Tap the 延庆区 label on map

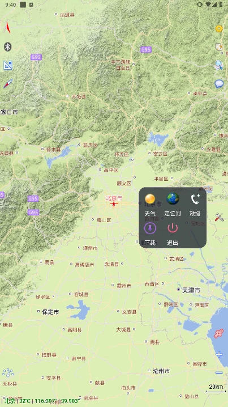click(x=90, y=145)
